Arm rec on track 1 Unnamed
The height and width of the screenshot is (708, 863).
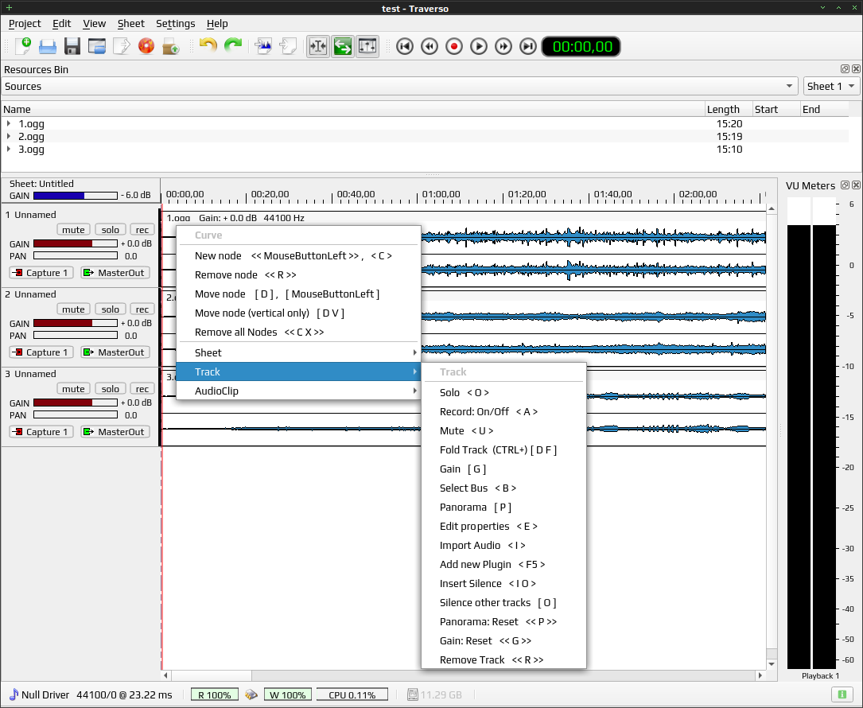(142, 230)
